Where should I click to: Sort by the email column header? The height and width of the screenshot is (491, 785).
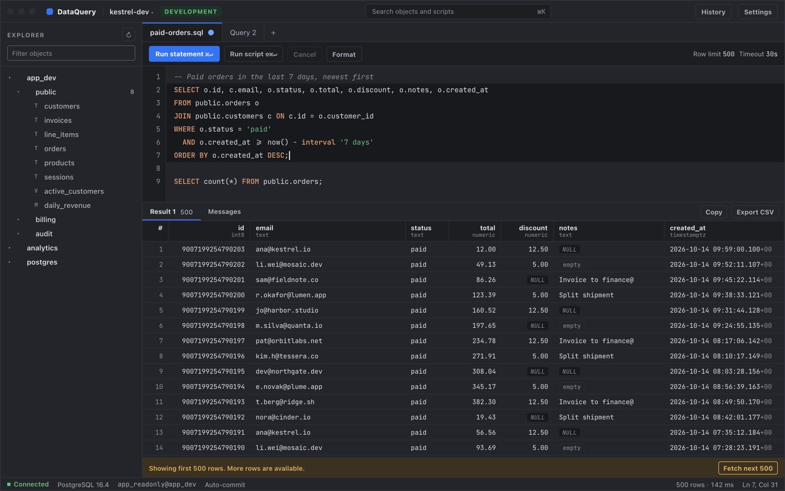pos(327,231)
